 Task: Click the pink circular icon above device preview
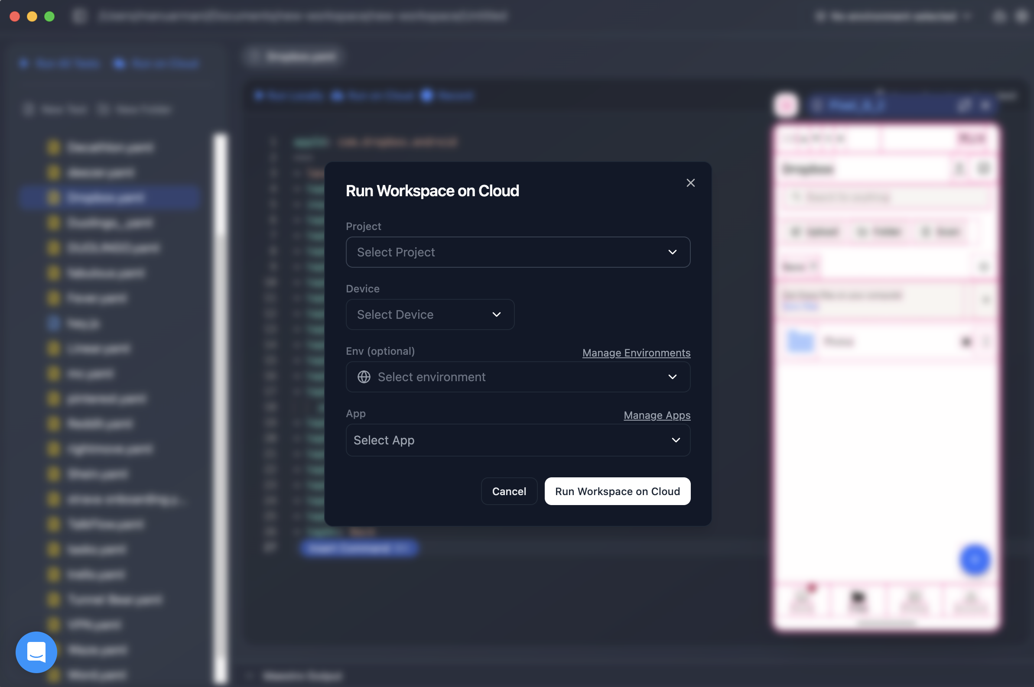click(786, 105)
